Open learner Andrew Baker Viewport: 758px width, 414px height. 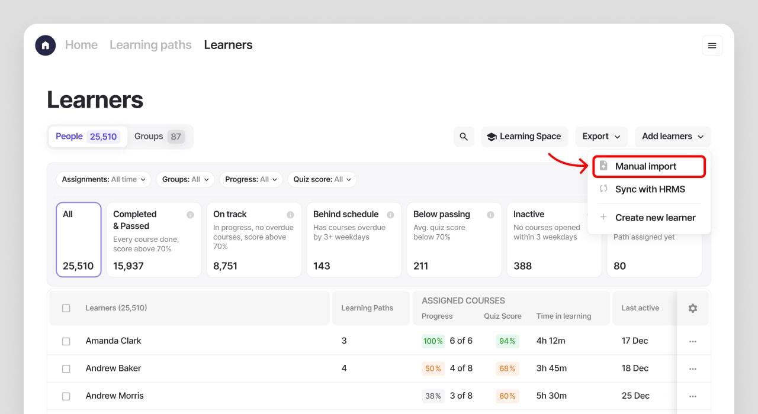[115, 368]
